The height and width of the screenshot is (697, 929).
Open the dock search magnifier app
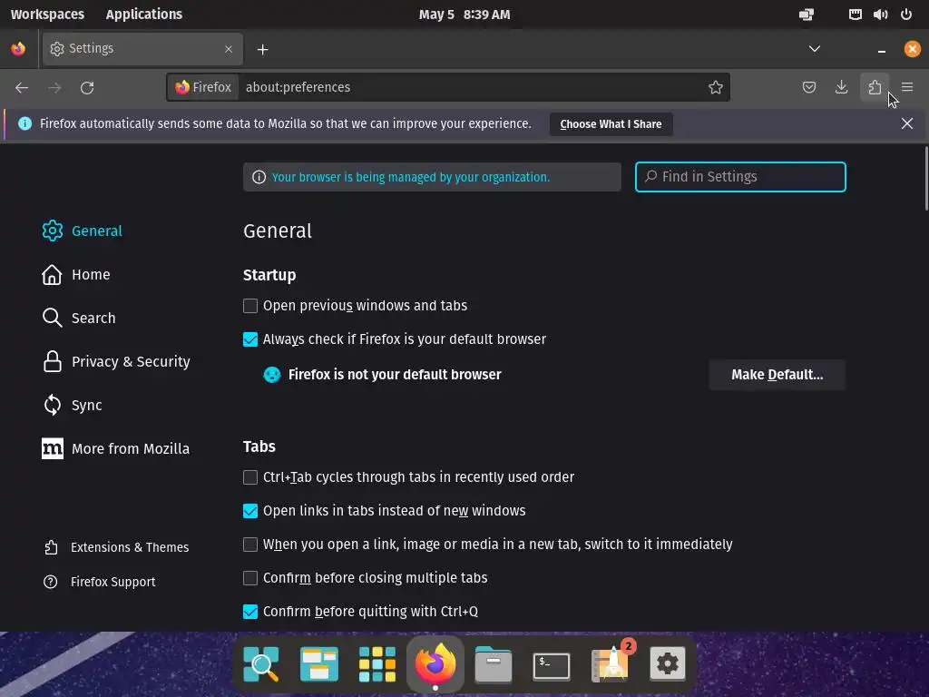[260, 663]
